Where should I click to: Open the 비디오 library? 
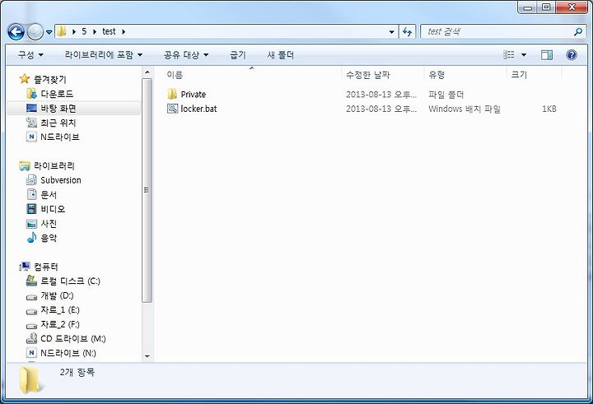(x=53, y=209)
